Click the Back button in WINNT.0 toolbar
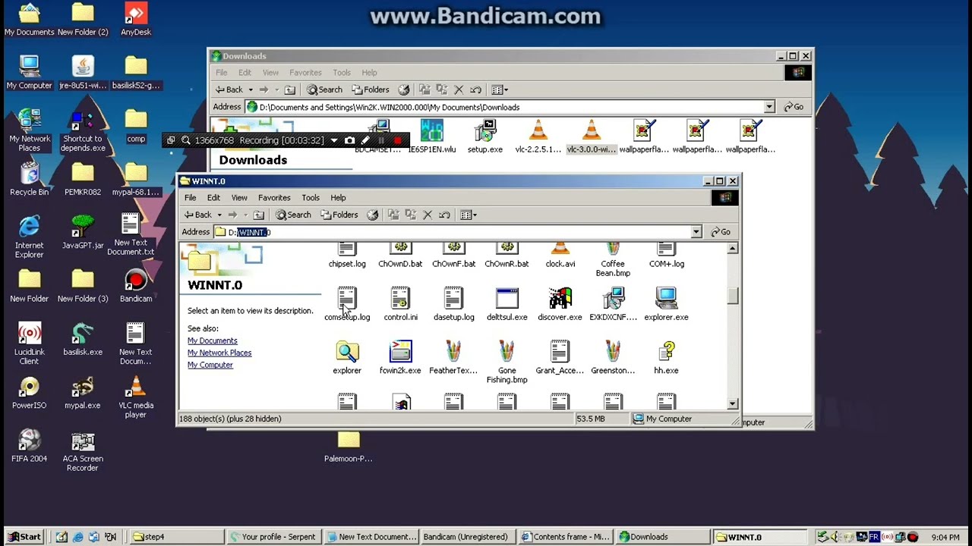This screenshot has height=546, width=972. click(x=197, y=215)
